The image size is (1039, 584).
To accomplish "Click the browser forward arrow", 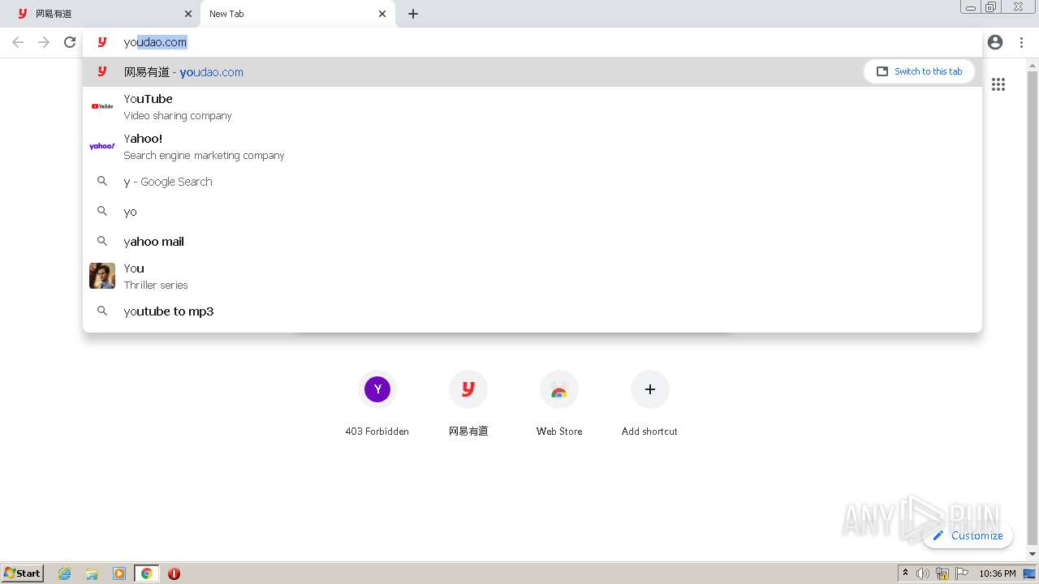I will coord(44,42).
